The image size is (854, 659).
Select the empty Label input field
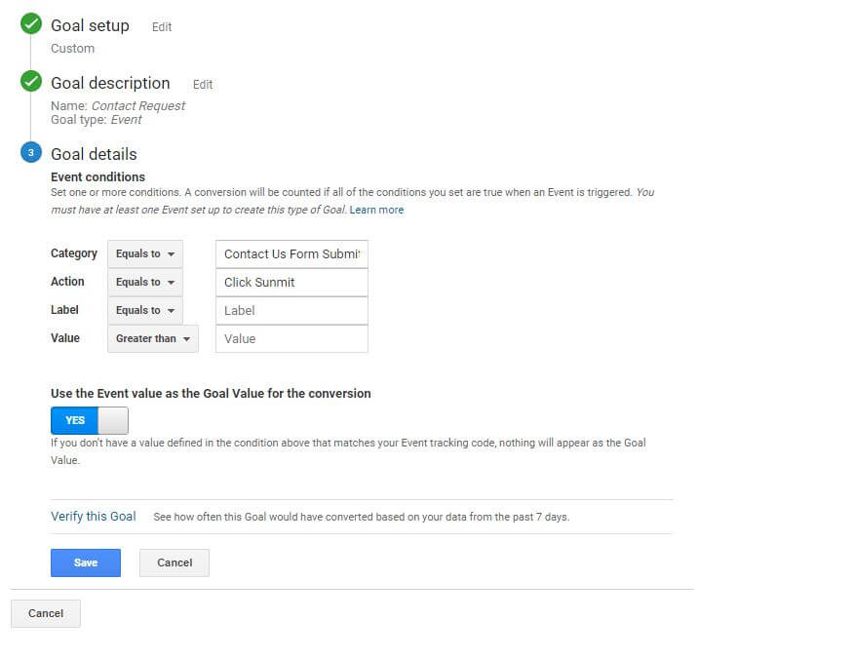click(291, 310)
